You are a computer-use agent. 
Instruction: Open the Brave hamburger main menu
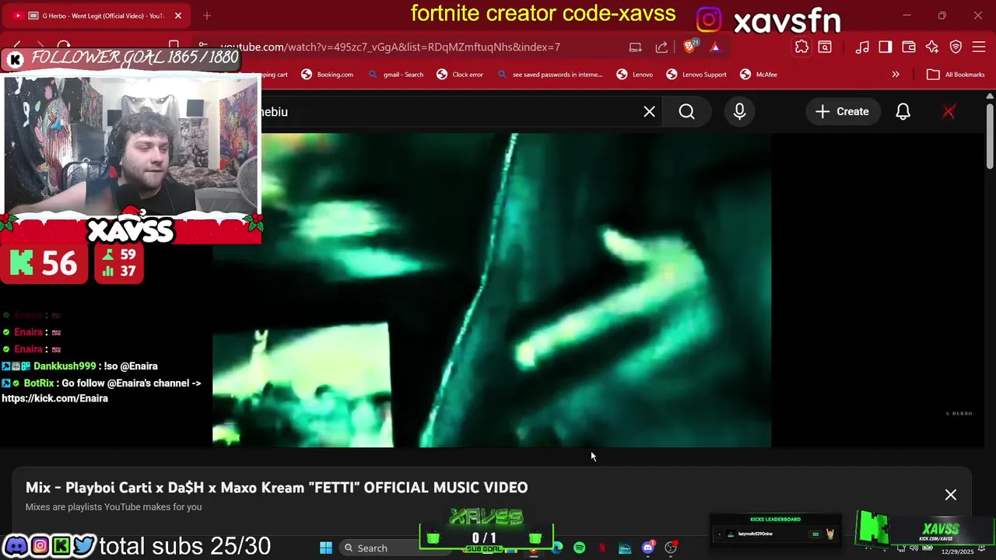[979, 47]
